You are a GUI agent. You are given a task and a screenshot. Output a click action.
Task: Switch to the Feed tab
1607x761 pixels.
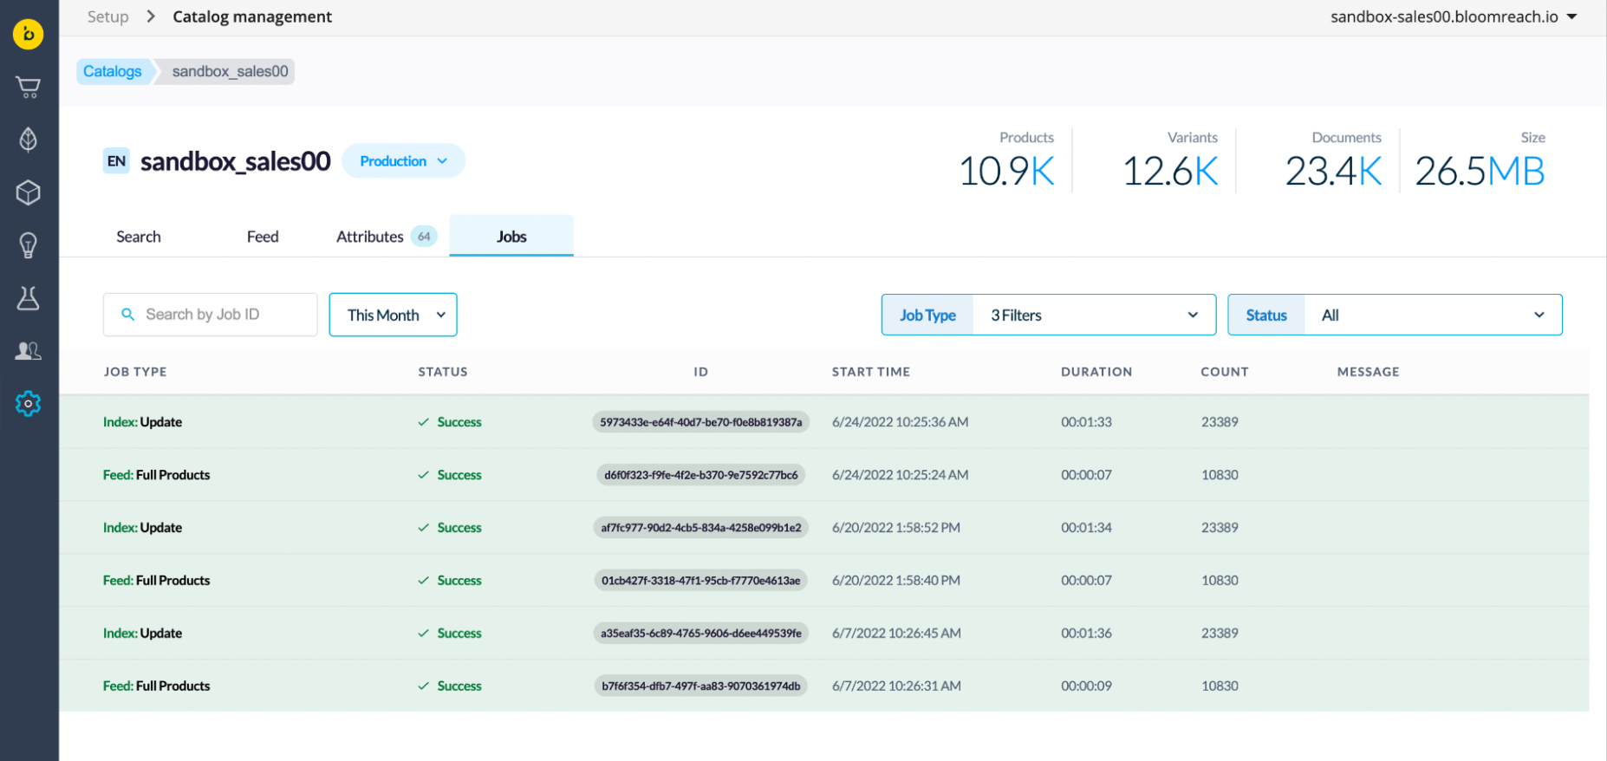[x=263, y=237]
